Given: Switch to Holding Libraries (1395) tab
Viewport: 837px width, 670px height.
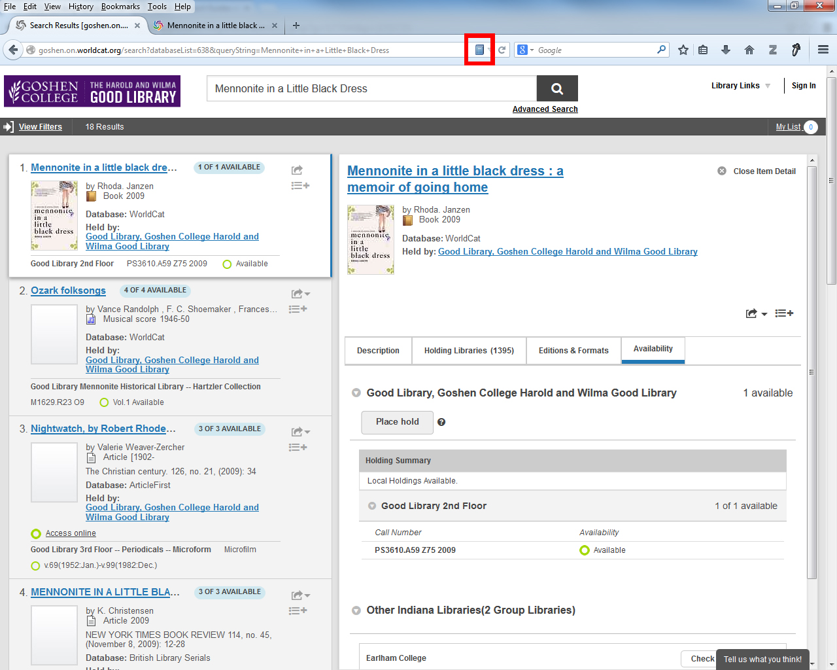Looking at the screenshot, I should [469, 351].
